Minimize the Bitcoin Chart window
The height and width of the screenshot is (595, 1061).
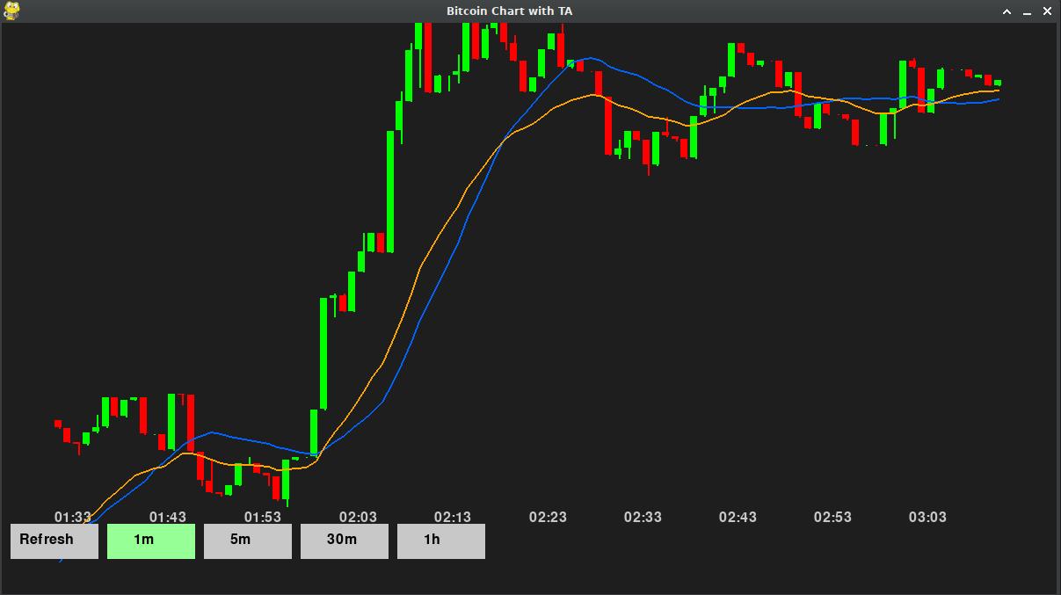pyautogui.click(x=1027, y=11)
